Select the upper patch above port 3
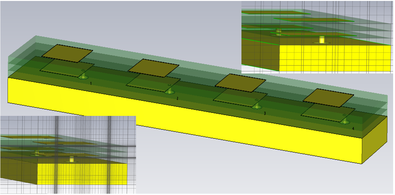 coord(240,83)
